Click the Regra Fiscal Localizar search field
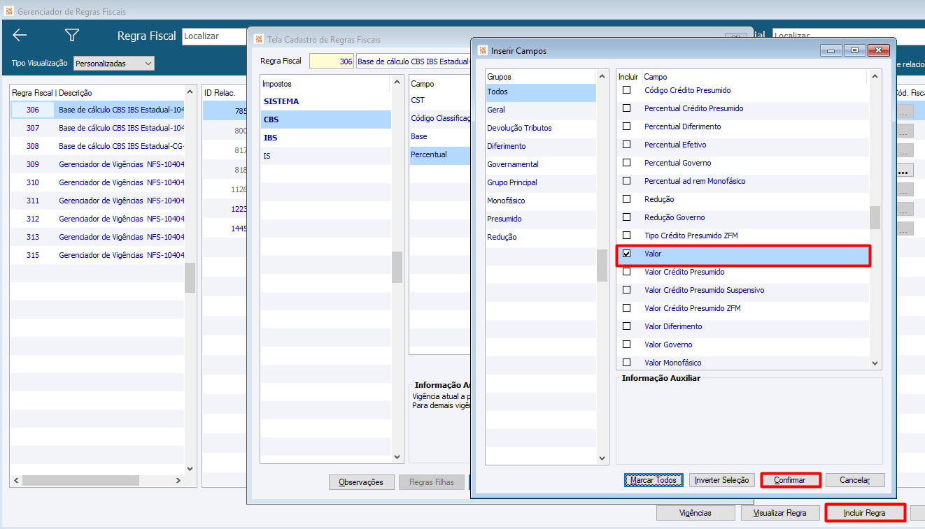The image size is (925, 529). (x=216, y=36)
